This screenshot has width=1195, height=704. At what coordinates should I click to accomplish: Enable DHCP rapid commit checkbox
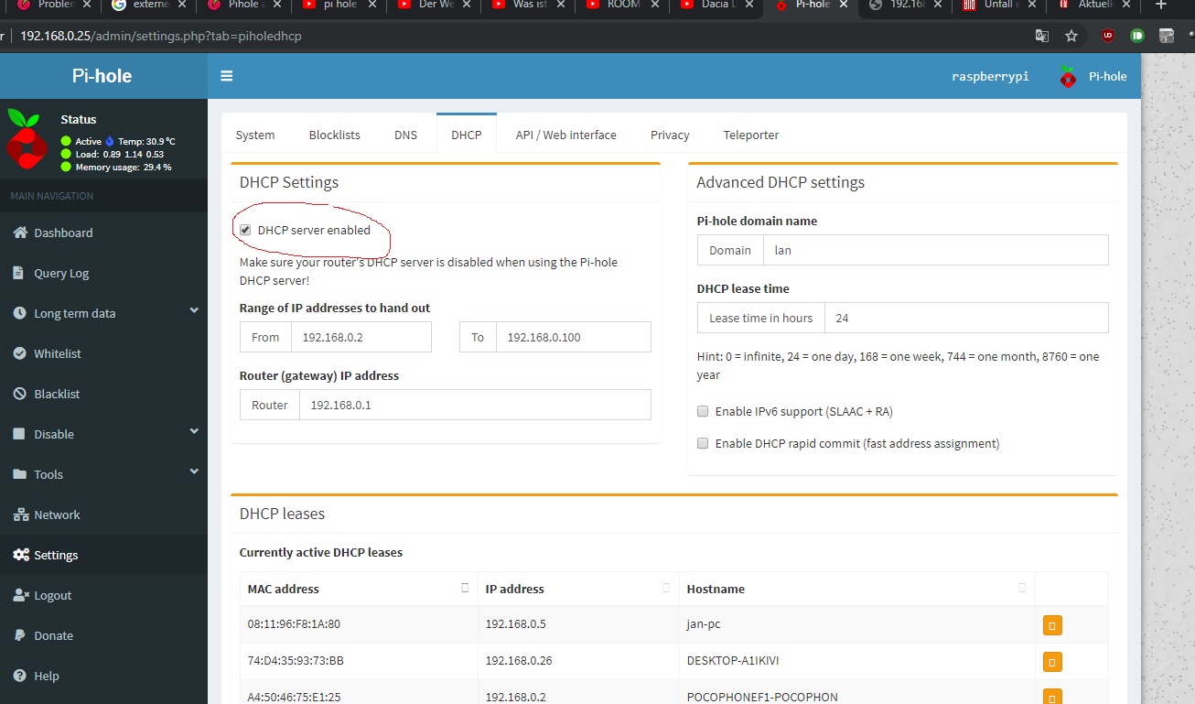coord(703,443)
